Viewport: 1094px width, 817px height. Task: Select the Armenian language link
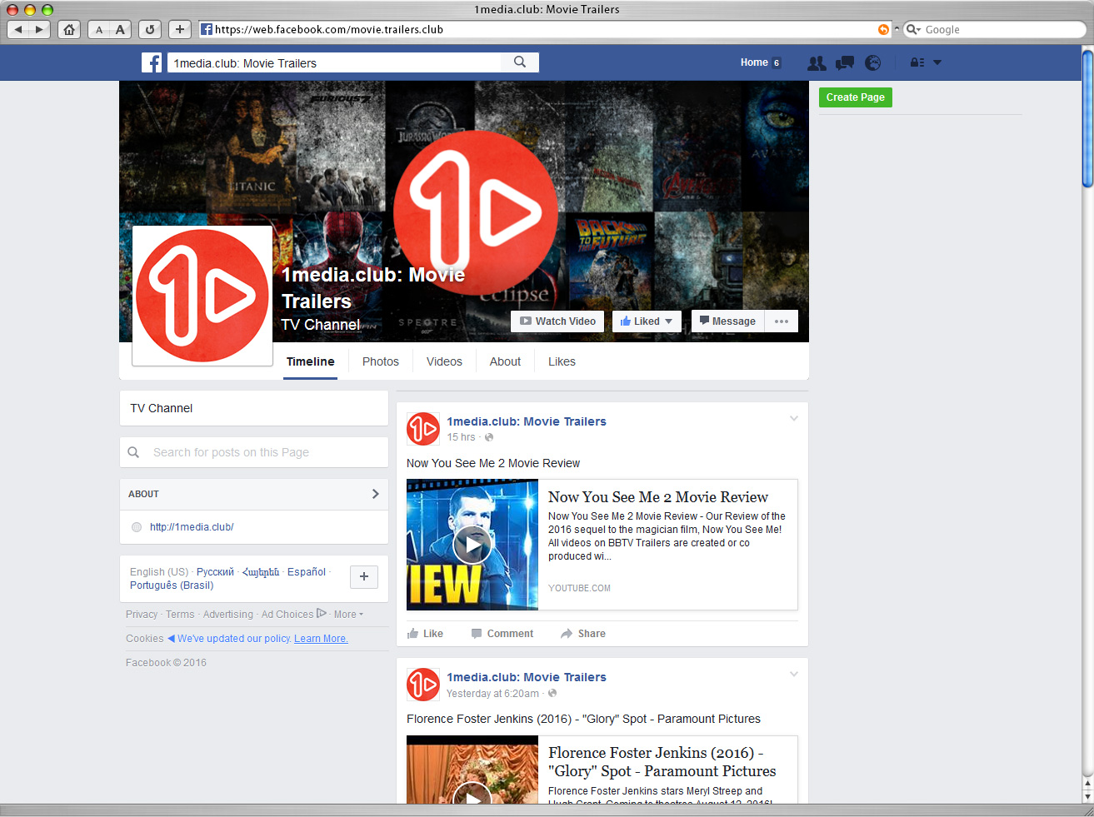click(x=261, y=572)
